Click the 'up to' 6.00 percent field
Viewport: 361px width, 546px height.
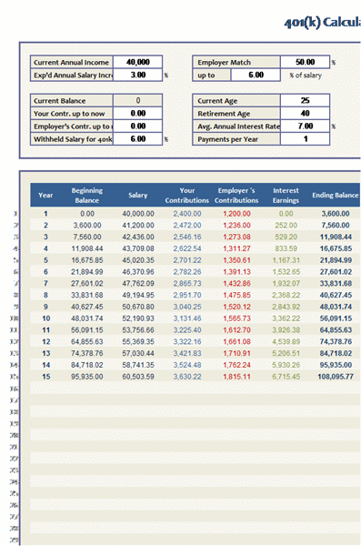(x=256, y=75)
